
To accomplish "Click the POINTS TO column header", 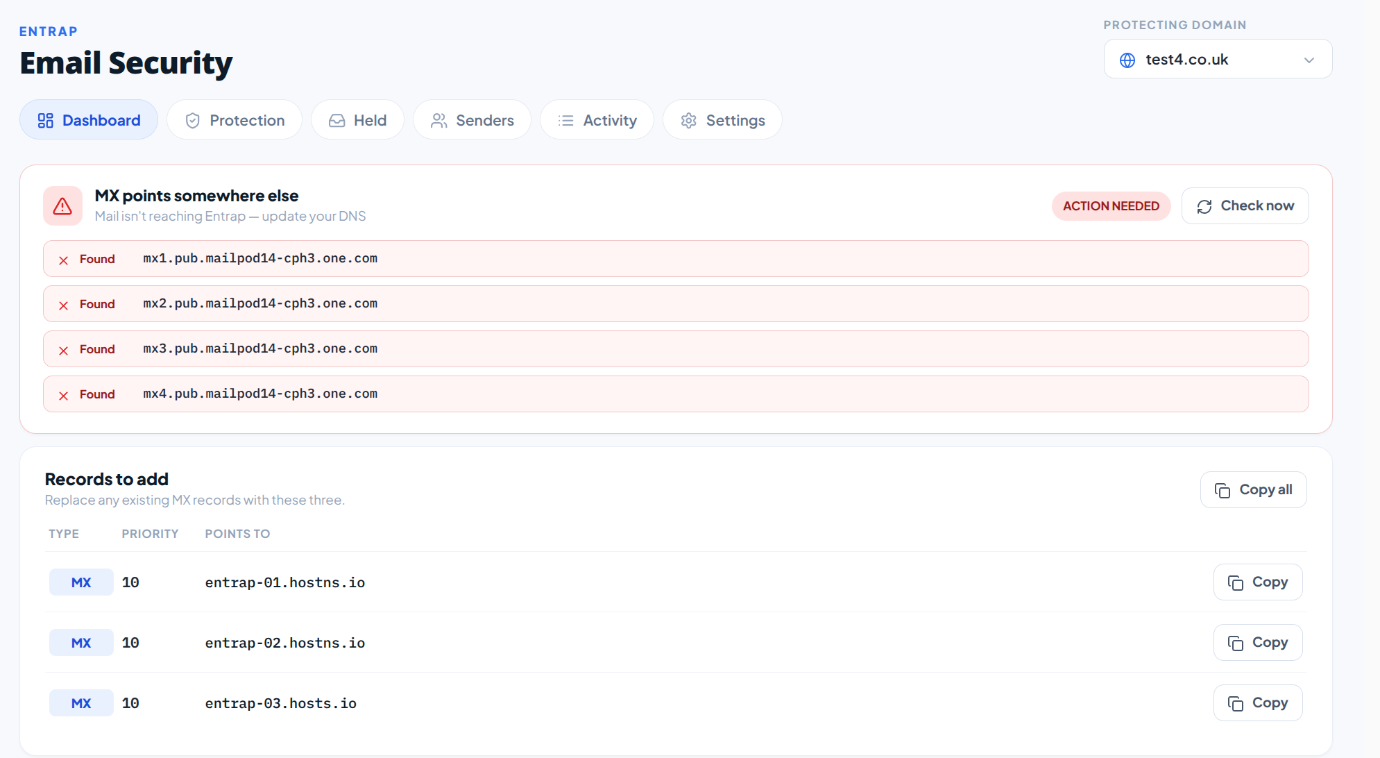I will coord(237,534).
